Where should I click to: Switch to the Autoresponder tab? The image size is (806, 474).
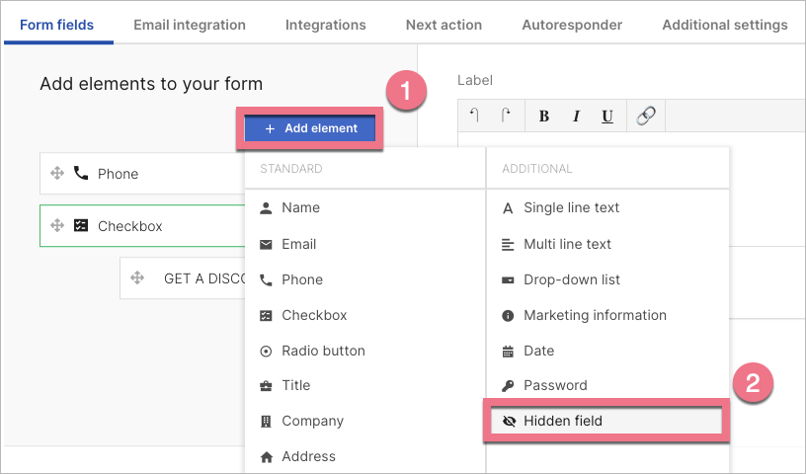coord(572,25)
